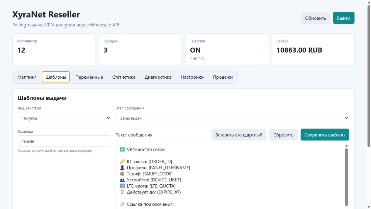Click the {PANEL_USERNAME} placeholder text
Screen dimensions: 371x209
[170, 168]
